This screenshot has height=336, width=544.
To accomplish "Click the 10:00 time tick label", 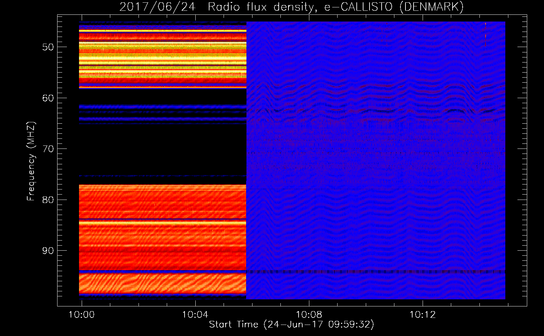I will tap(82, 315).
